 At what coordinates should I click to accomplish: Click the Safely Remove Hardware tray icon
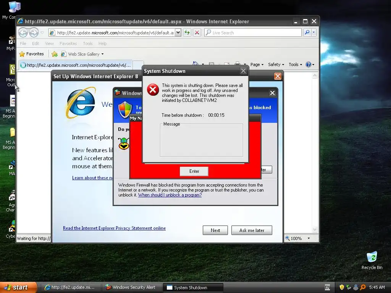[x=349, y=287]
